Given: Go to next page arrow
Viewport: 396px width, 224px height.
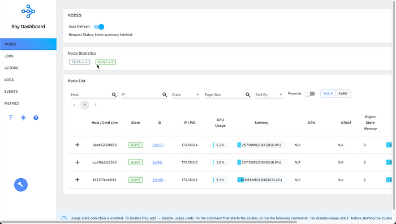Looking at the screenshot, I should tap(96, 105).
